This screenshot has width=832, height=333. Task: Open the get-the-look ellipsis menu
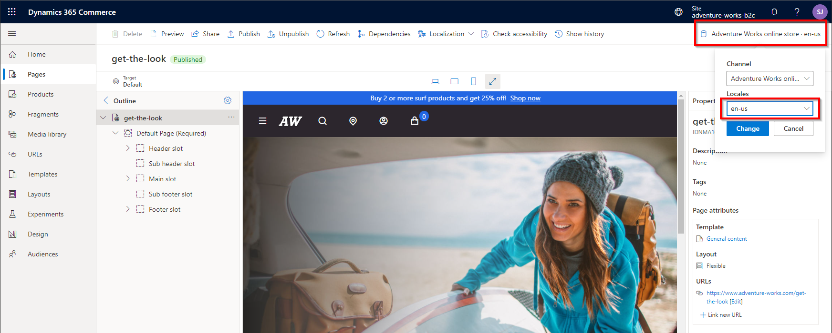click(x=231, y=117)
